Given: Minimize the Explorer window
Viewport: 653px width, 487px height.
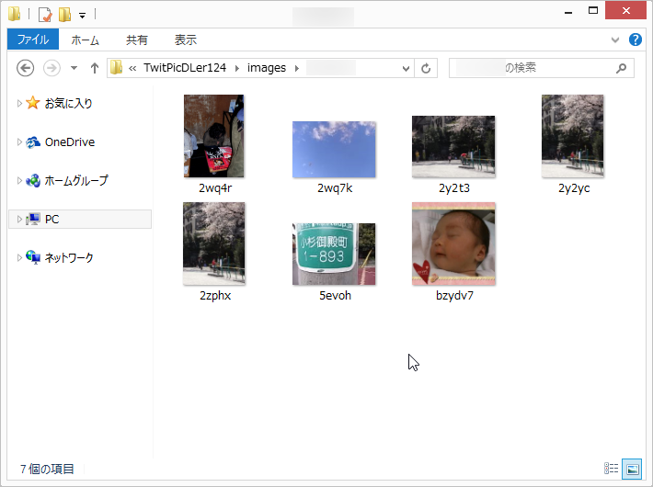Looking at the screenshot, I should pyautogui.click(x=568, y=13).
